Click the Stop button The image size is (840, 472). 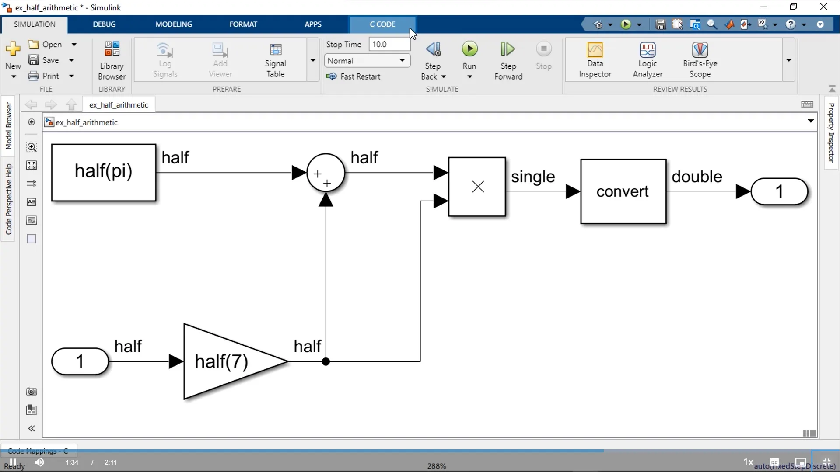[544, 55]
